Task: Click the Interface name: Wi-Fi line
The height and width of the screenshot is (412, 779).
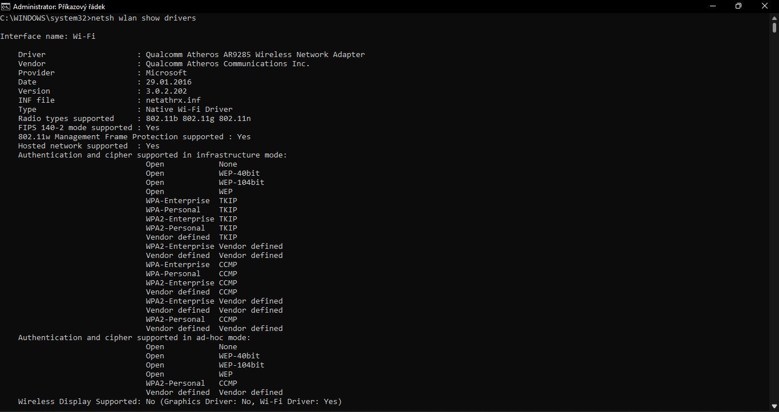Action: tap(48, 37)
